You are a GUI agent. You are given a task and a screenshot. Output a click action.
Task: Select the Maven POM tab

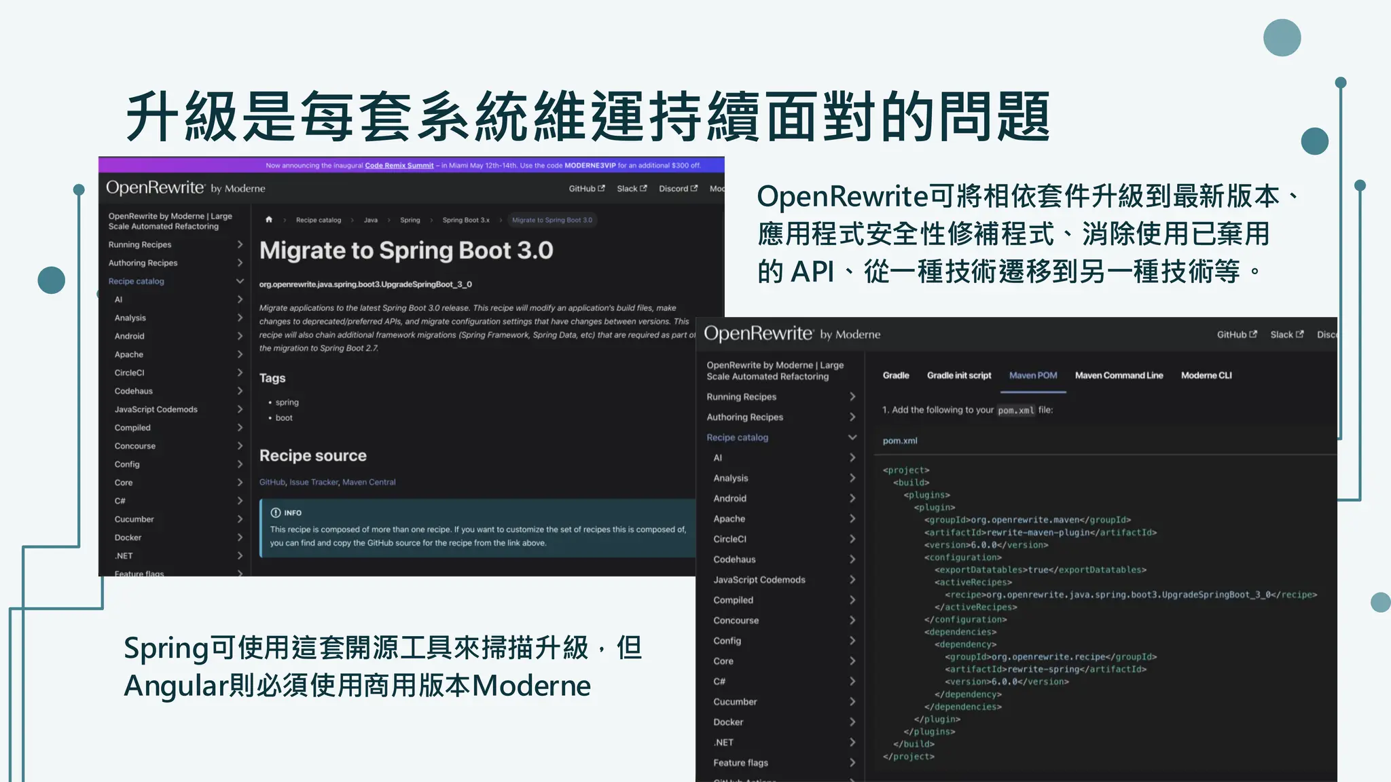click(1033, 375)
